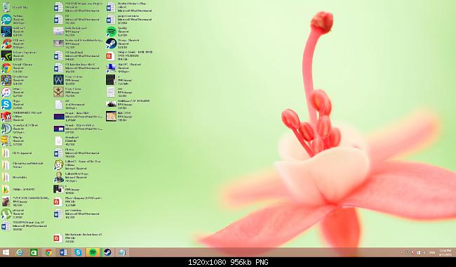Image resolution: width=456 pixels, height=267 pixels.
Task: Open the dark blue winged-emblem game icon
Action: [58, 80]
